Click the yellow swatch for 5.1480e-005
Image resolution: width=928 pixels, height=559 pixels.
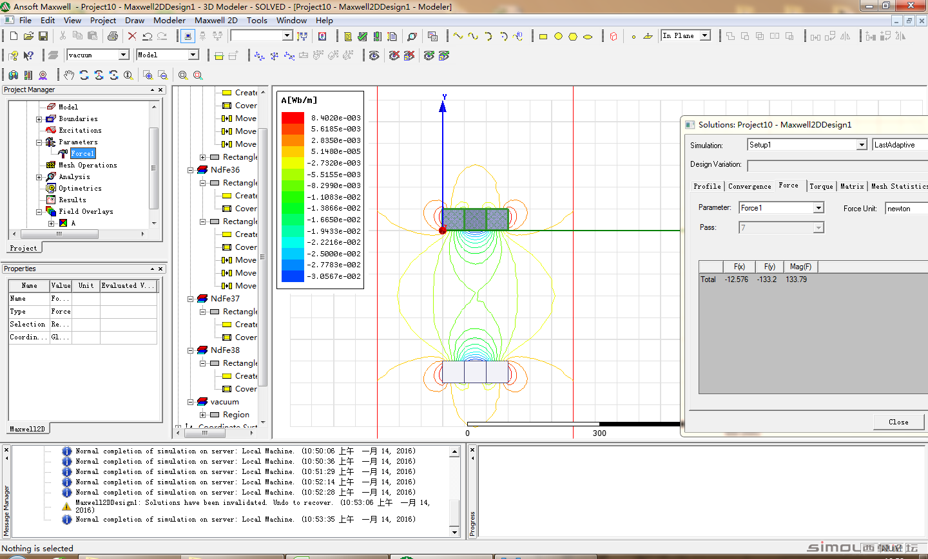click(x=293, y=152)
